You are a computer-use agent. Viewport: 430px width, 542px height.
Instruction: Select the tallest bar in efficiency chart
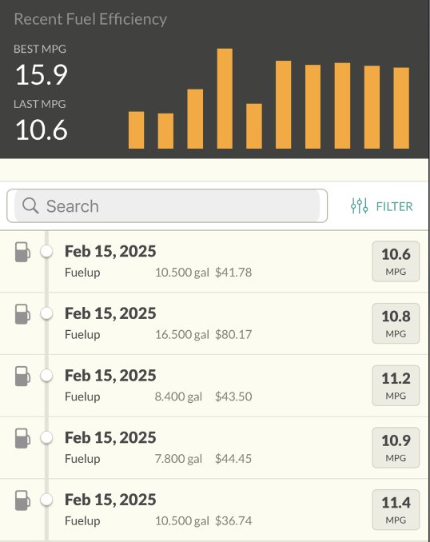click(x=225, y=98)
